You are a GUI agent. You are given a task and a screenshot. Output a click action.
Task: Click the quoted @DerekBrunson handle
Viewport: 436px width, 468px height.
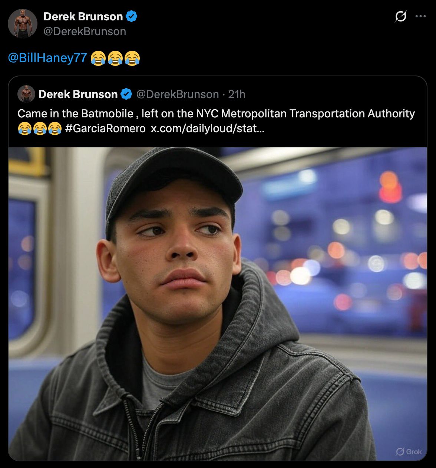click(x=178, y=94)
